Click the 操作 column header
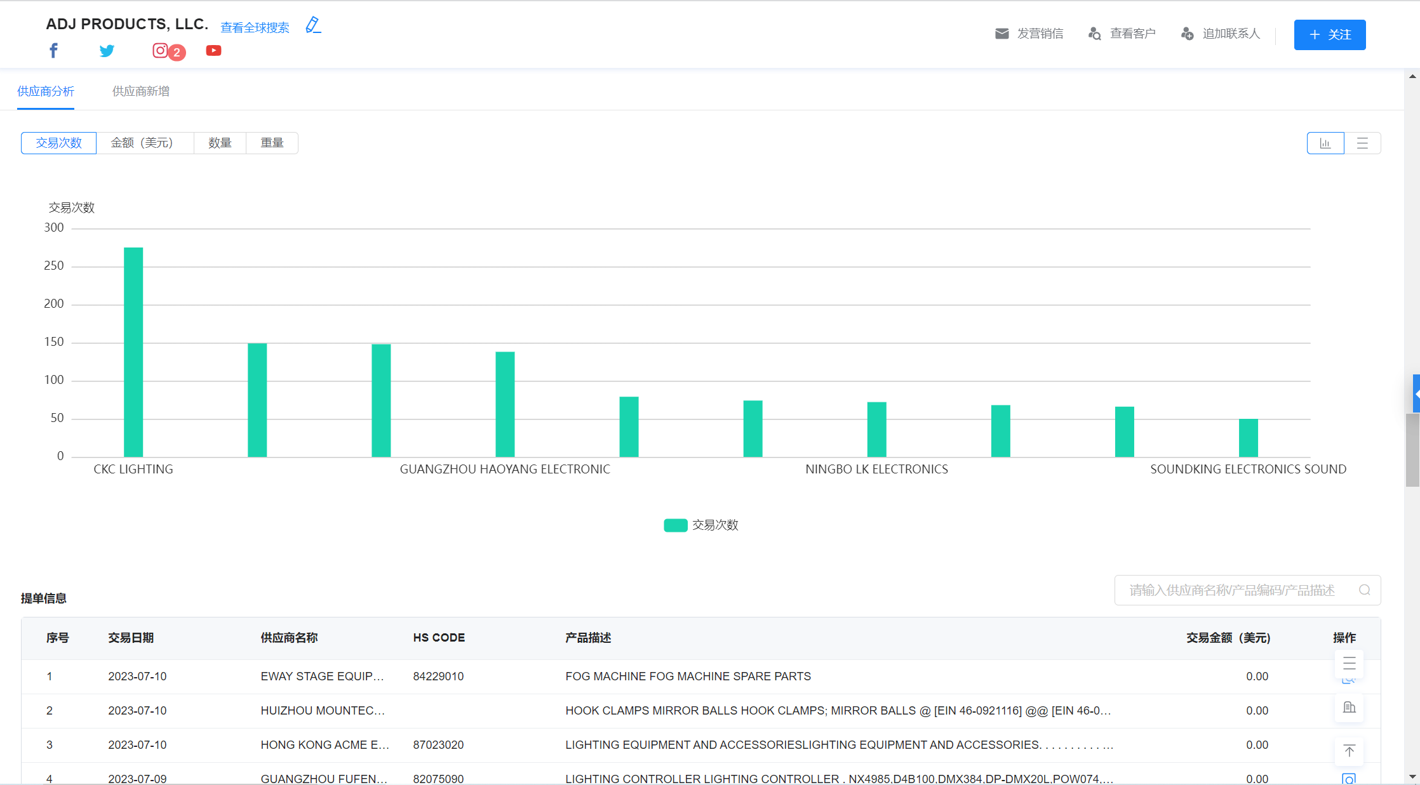The width and height of the screenshot is (1420, 785). pyautogui.click(x=1344, y=638)
